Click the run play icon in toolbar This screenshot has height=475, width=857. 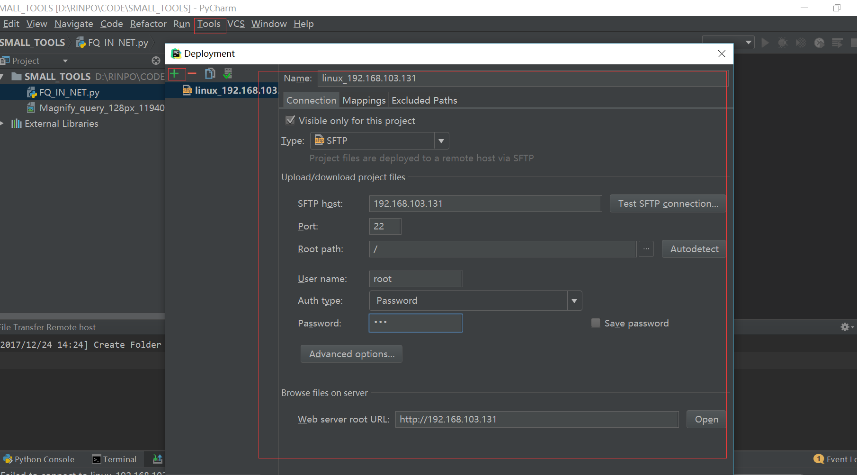[765, 43]
